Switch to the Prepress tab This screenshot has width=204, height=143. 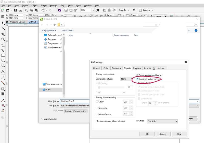(137, 68)
